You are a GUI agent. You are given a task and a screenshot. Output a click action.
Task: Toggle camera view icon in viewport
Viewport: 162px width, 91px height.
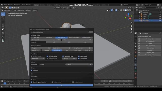[x=131, y=29]
